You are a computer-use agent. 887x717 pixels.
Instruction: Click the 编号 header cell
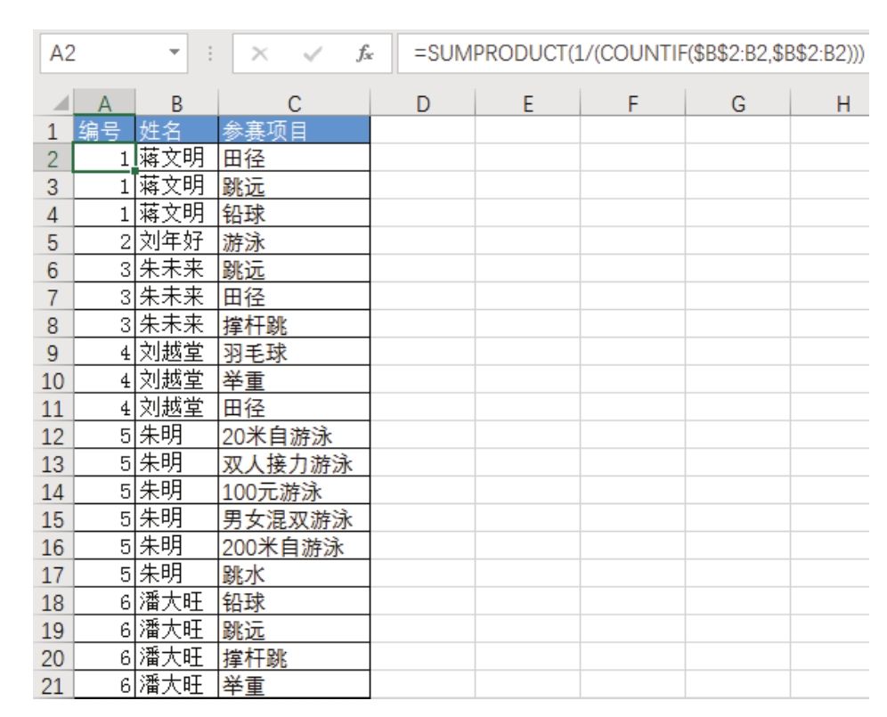pos(104,133)
